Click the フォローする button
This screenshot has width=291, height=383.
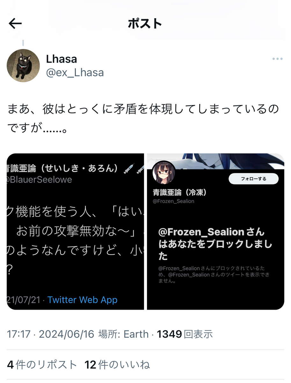[x=254, y=179]
